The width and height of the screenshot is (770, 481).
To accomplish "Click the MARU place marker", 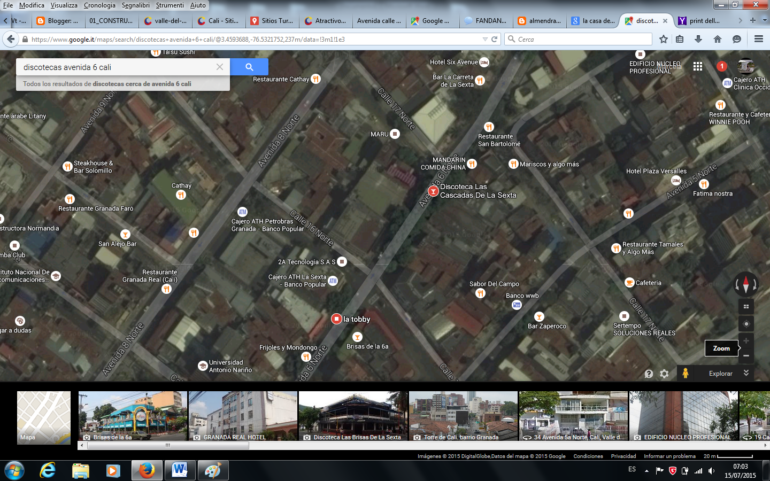I will click(395, 134).
